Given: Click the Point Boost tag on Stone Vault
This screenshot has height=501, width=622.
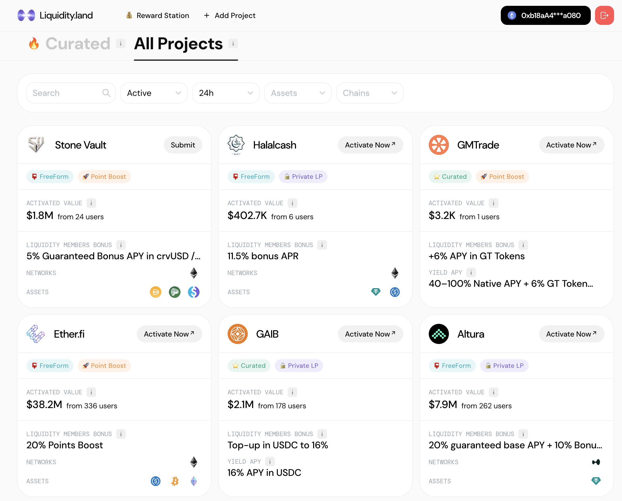Looking at the screenshot, I should click(104, 177).
